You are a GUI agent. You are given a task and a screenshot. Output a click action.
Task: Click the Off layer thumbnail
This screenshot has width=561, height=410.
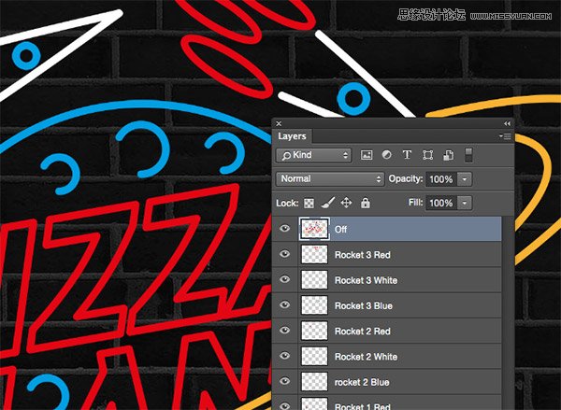[314, 229]
